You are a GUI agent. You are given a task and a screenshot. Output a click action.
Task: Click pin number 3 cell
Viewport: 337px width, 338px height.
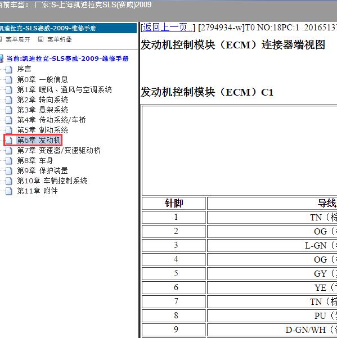174,245
